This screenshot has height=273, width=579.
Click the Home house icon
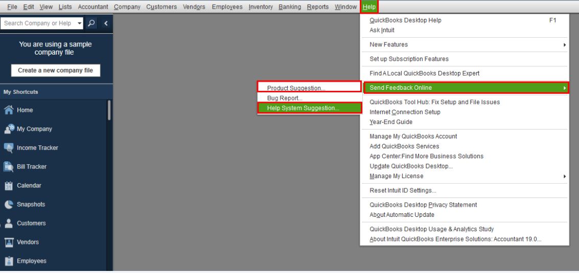pyautogui.click(x=9, y=110)
